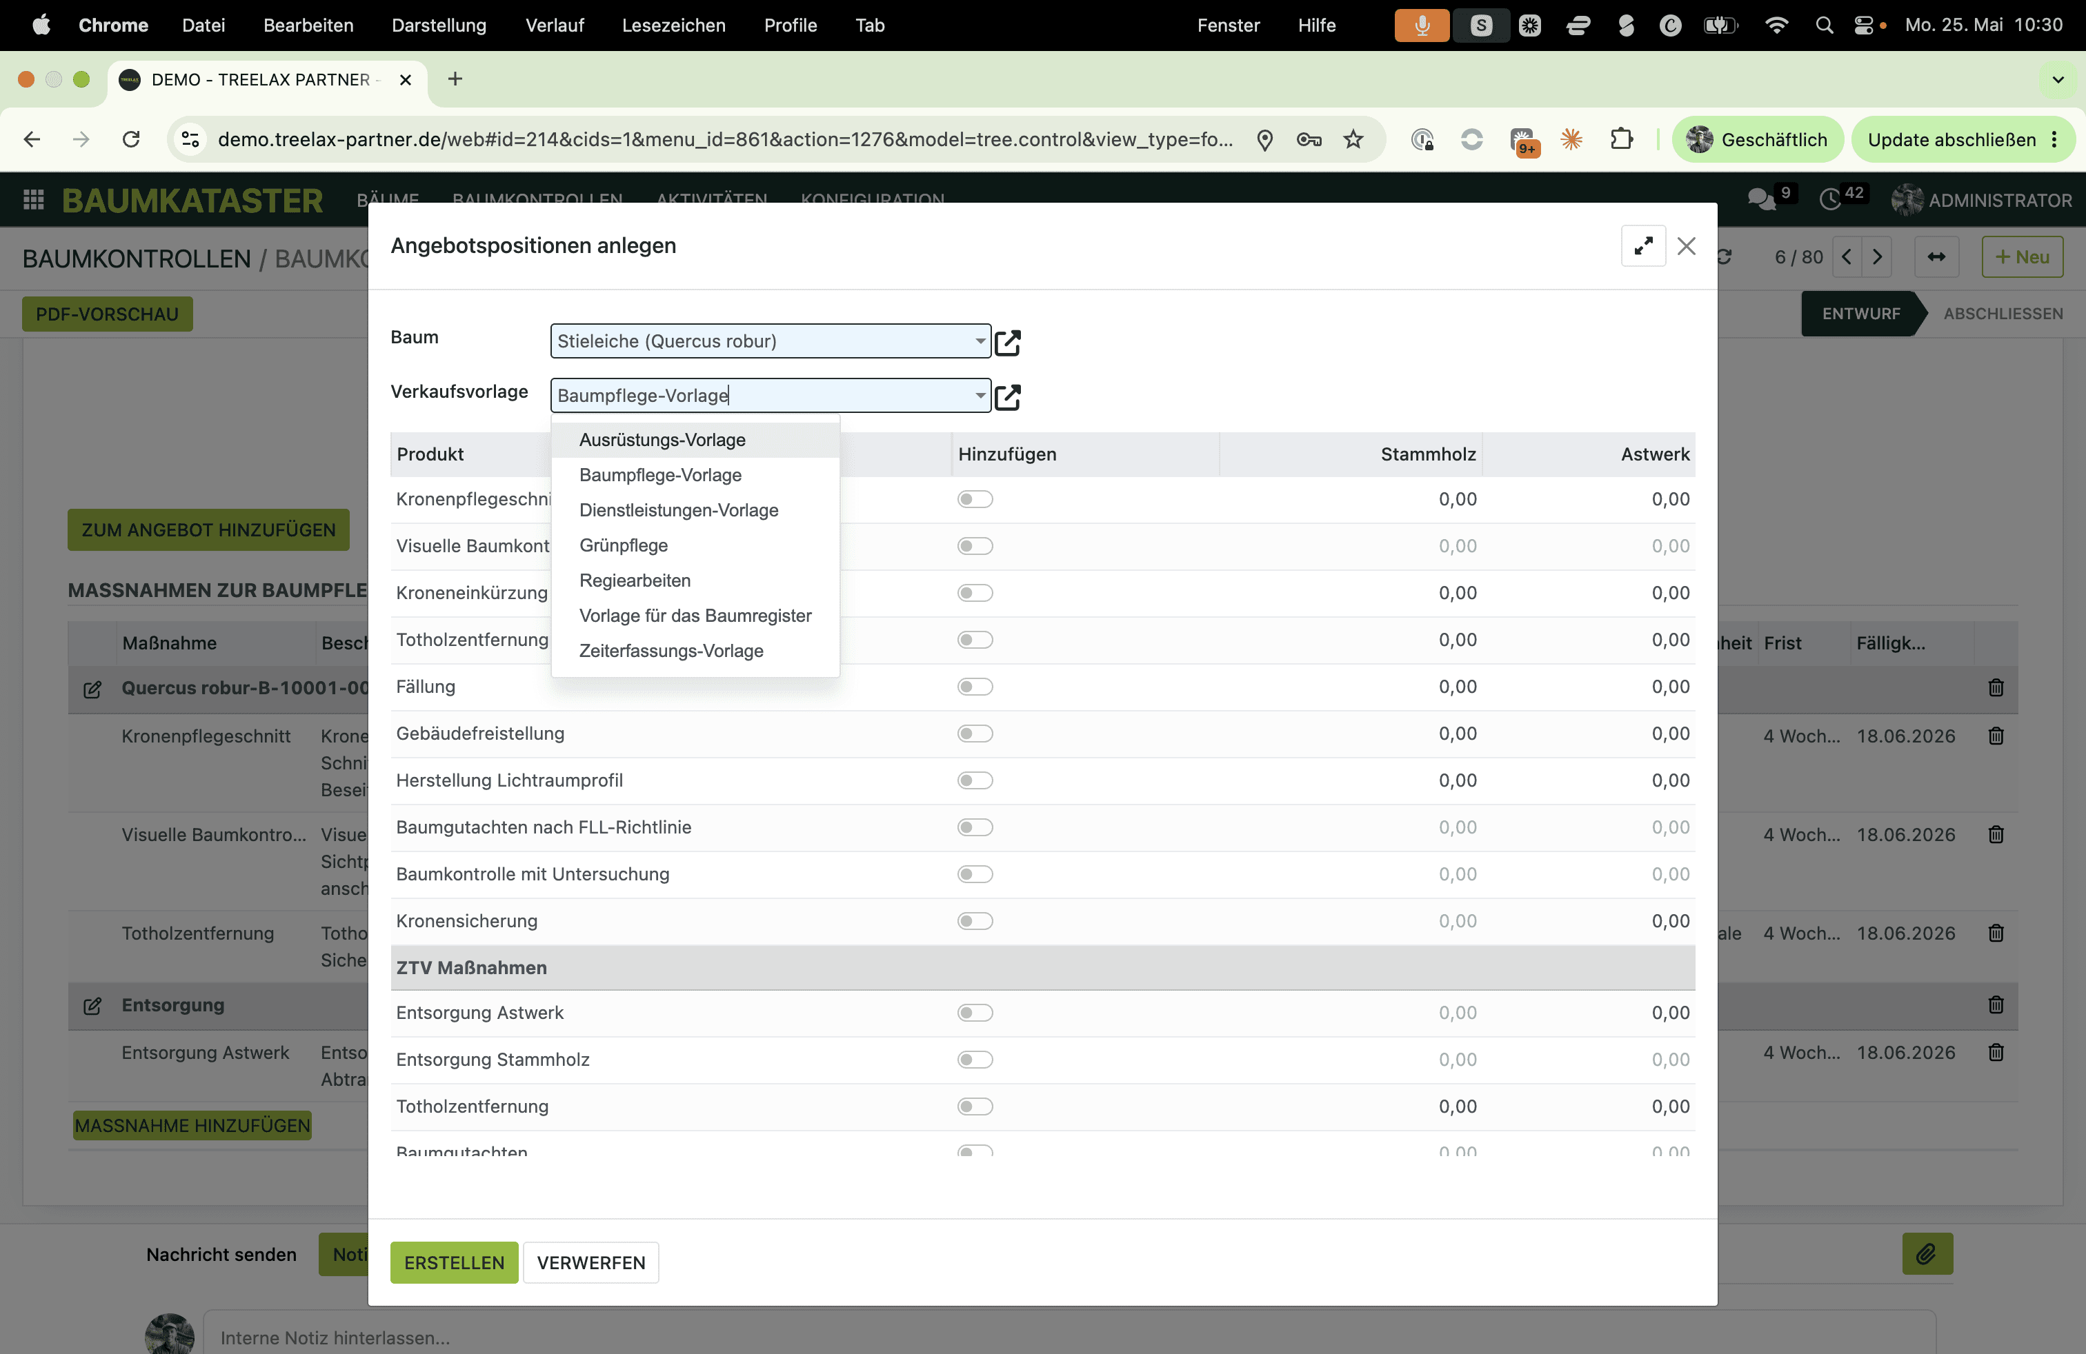The image size is (2086, 1354).
Task: Edit Stammholz value for Kronenpflegeschnitt
Action: coord(1457,499)
